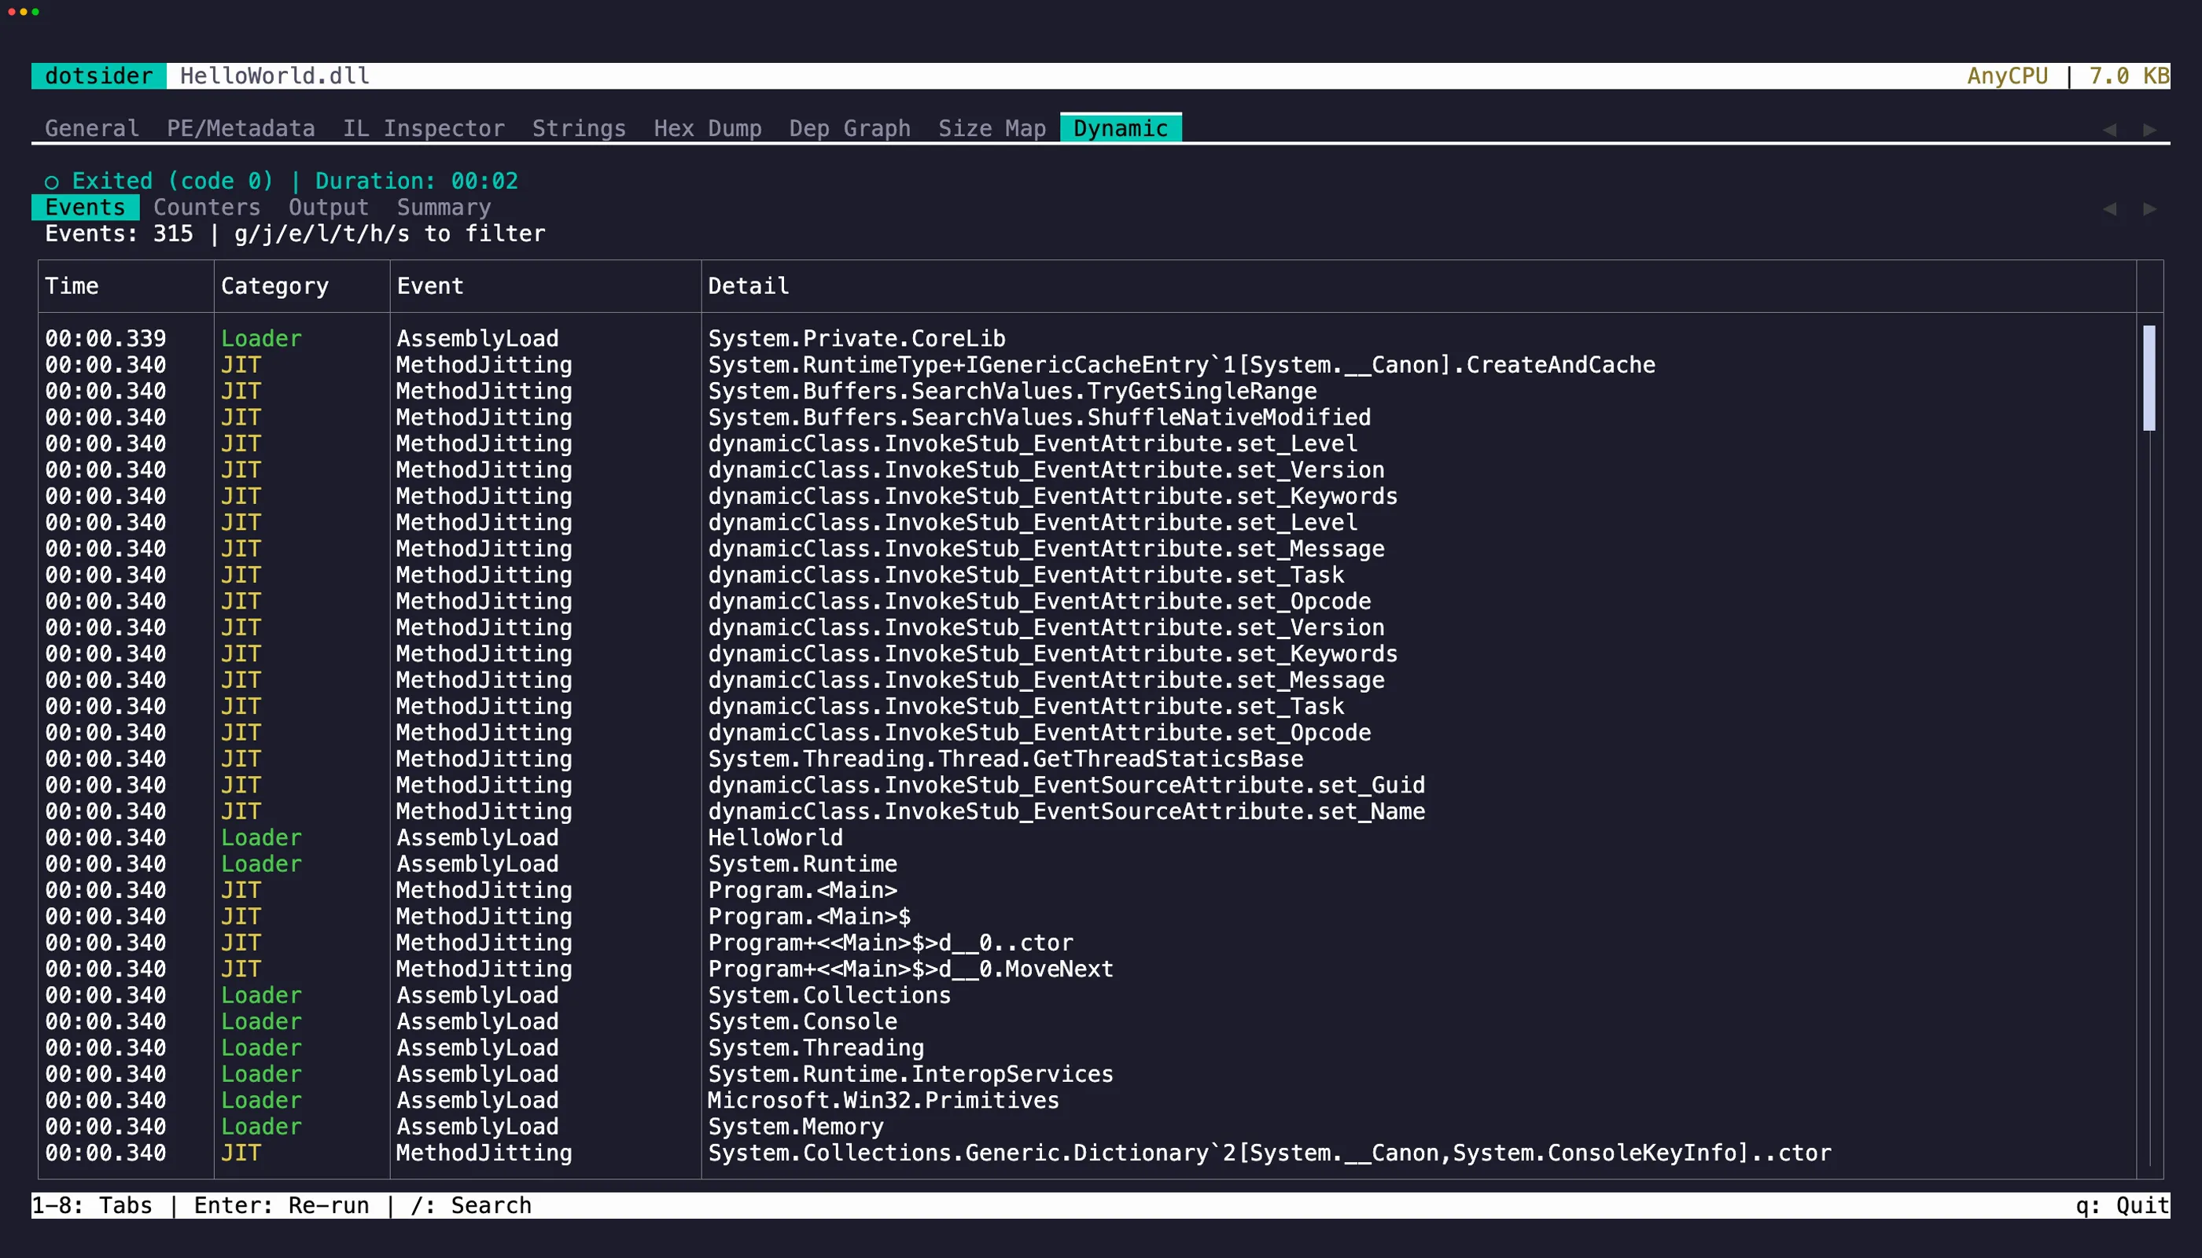Click the right arrow beside main tabs

pos(2149,130)
